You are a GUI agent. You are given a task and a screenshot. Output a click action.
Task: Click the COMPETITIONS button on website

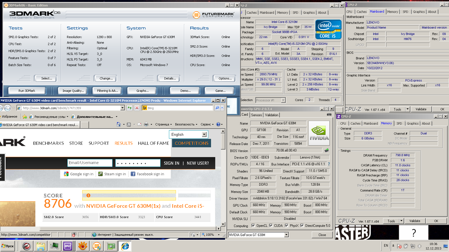[x=191, y=143]
